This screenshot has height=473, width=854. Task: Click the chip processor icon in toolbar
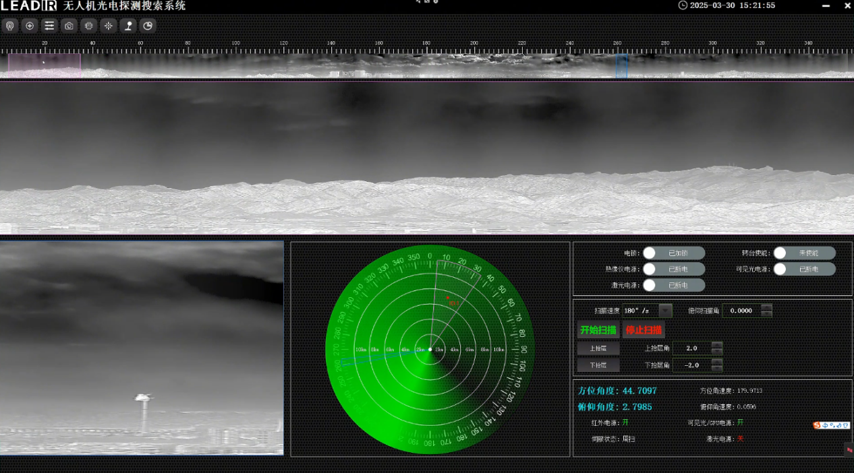[x=88, y=26]
